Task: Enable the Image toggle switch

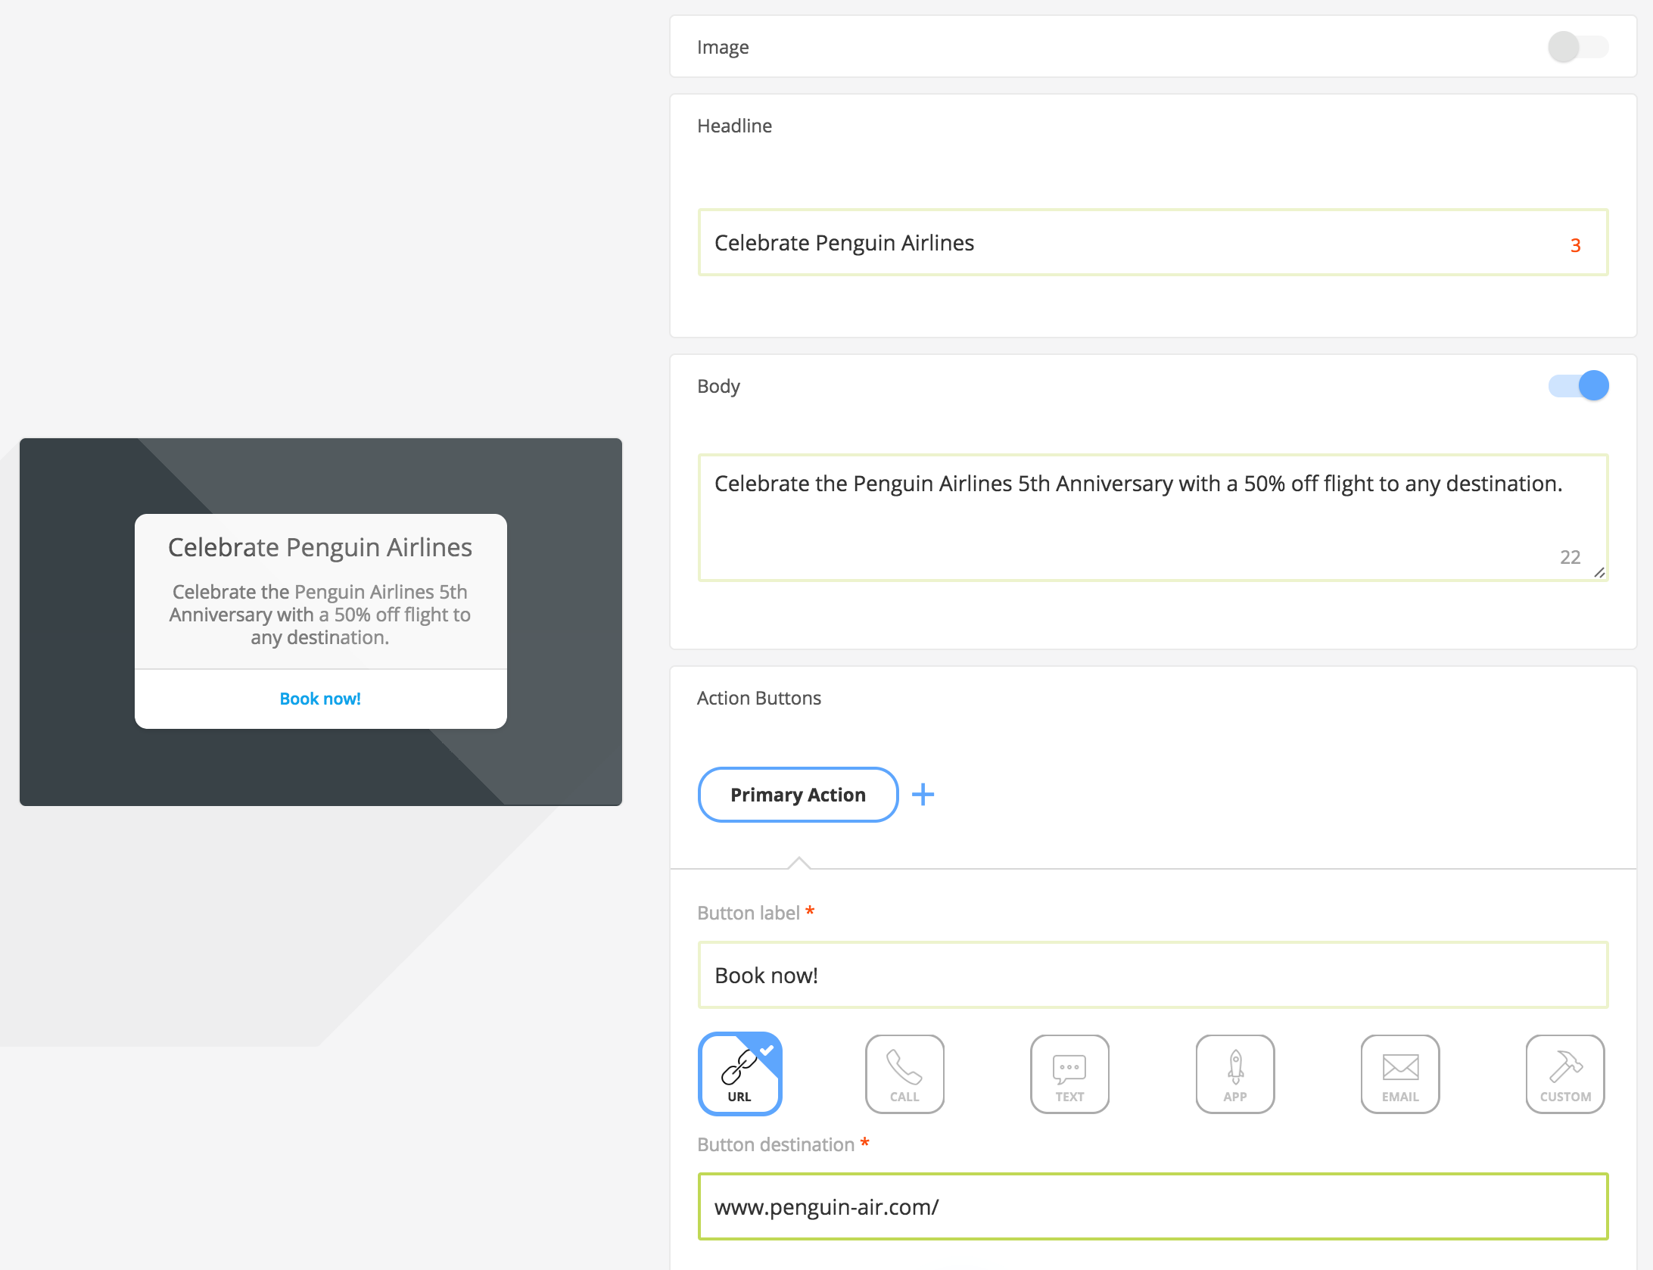Action: (1578, 47)
